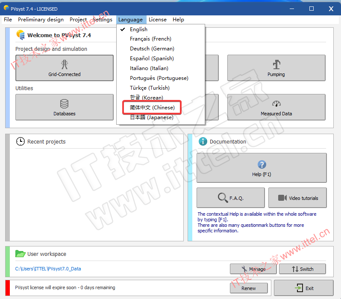Select Português (Portuguese) language
341x299 pixels.
pos(161,78)
